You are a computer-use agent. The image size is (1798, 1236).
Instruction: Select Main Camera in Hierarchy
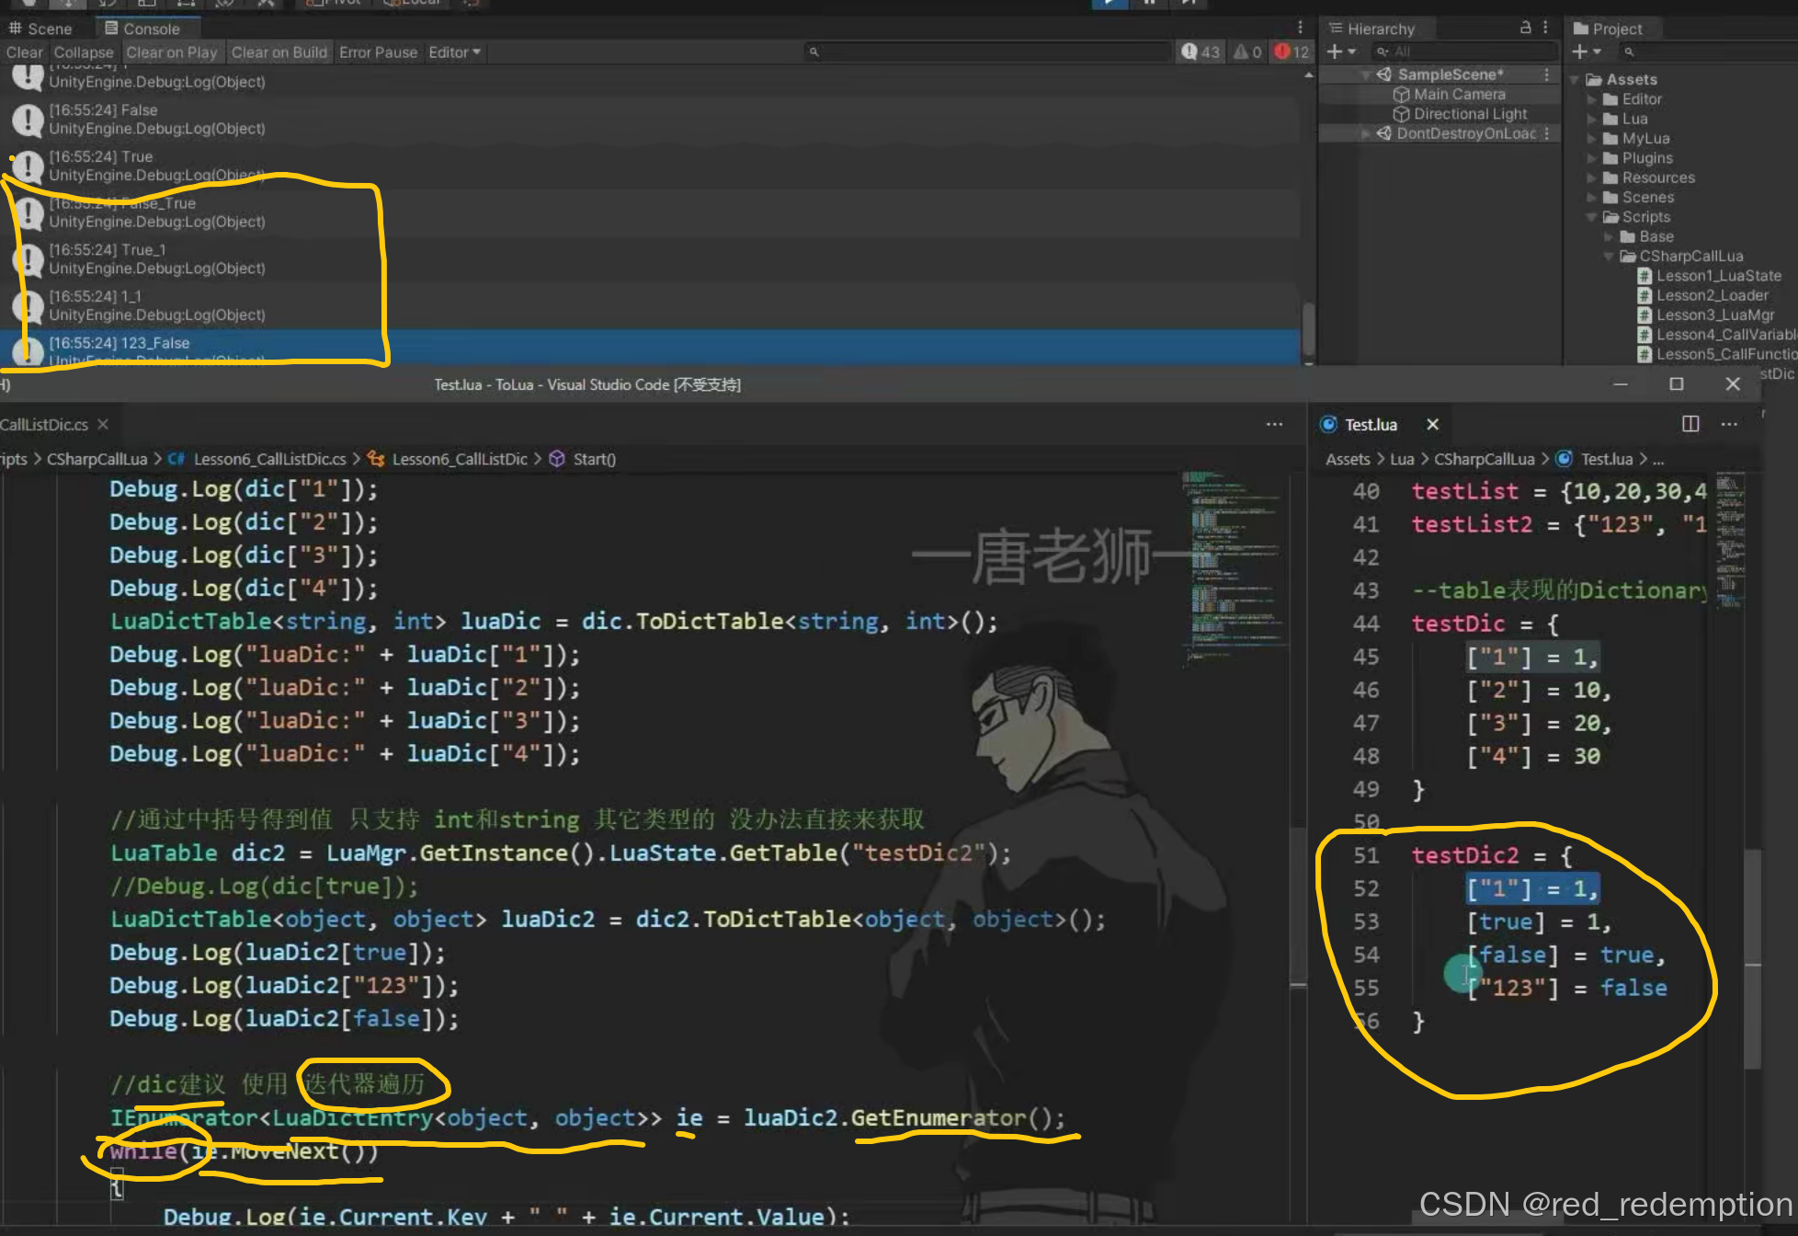[x=1459, y=95]
